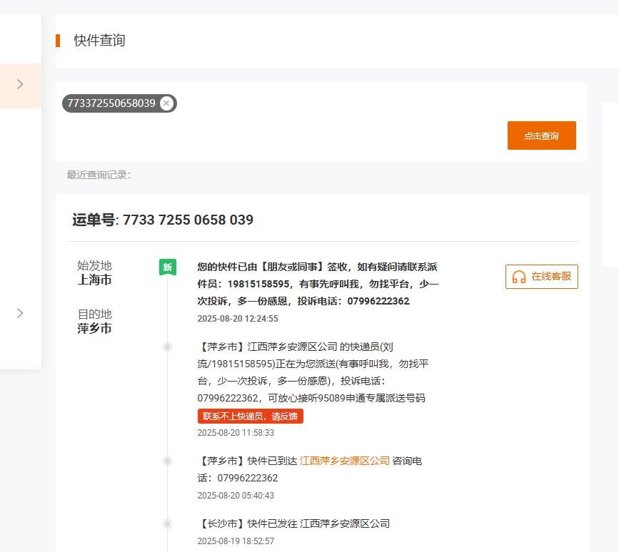This screenshot has width=619, height=552.
Task: Click red 联系不上快递员，请反馈 feedback button
Action: point(251,416)
